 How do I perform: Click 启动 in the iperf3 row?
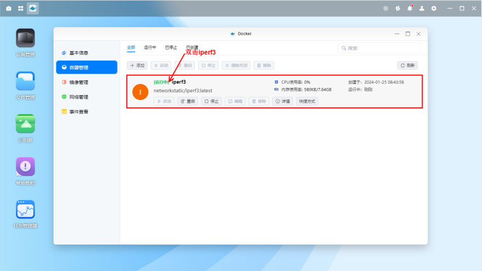pos(164,101)
